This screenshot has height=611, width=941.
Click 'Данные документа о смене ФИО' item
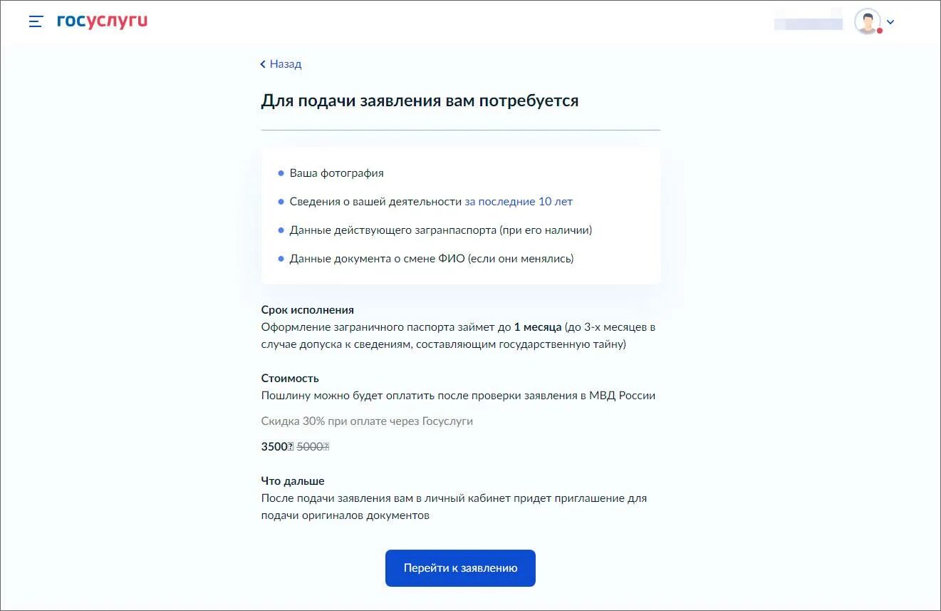point(432,259)
